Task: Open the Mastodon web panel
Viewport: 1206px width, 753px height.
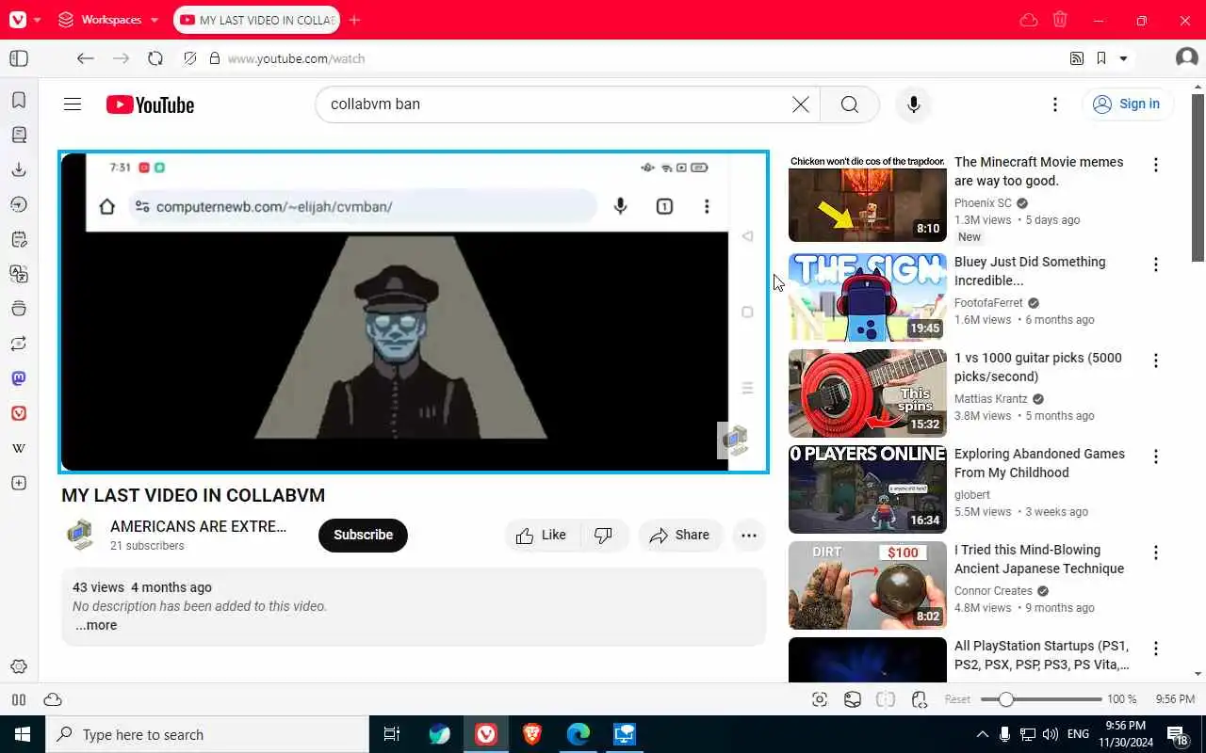Action: point(19,378)
